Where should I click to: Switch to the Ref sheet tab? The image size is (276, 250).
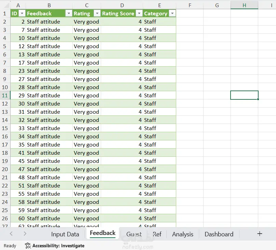pos(157,234)
